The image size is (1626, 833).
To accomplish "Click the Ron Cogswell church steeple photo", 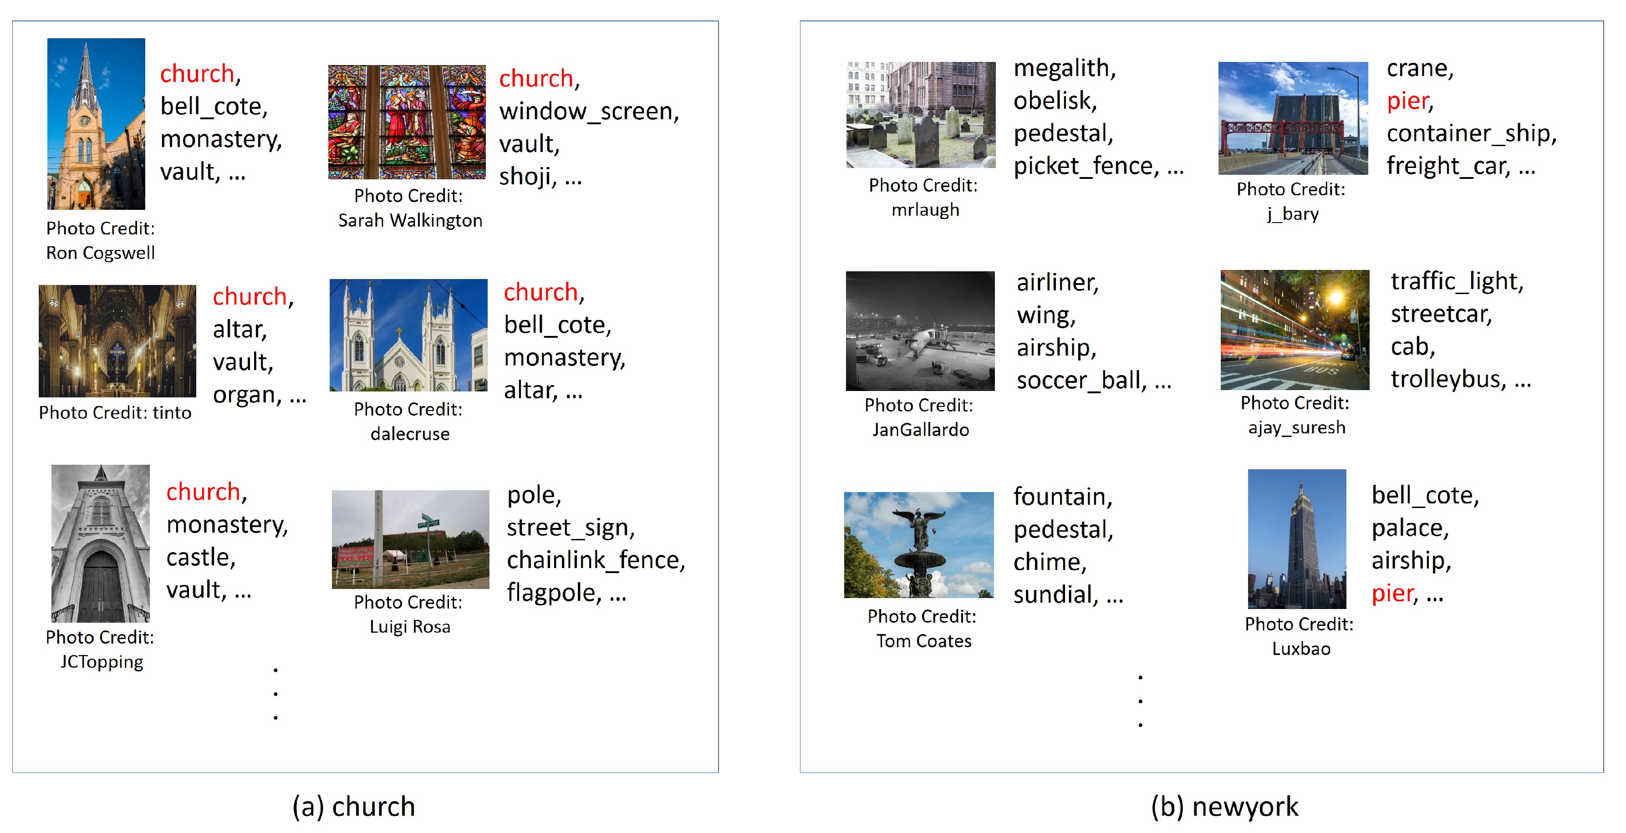I will click(96, 124).
